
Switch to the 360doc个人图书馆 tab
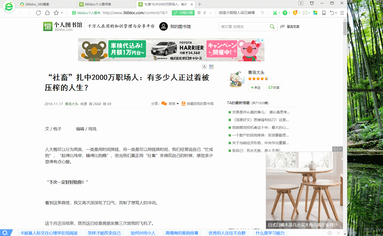point(98,4)
